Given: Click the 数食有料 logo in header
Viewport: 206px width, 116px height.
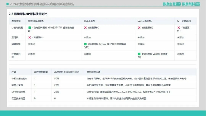Looking at the screenshot, I should pos(191,4).
